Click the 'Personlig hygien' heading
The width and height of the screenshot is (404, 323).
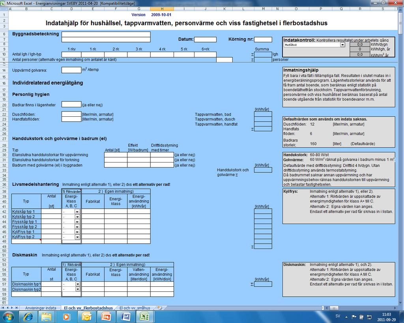click(x=31, y=95)
